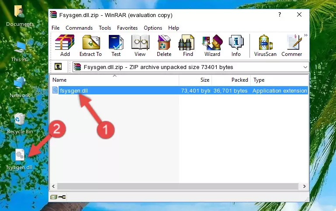Select the Documents desktop icon
The height and width of the screenshot is (211, 336).
(20, 16)
